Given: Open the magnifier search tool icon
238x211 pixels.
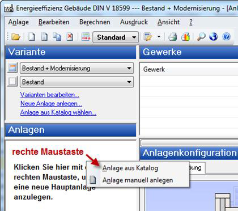Looking at the screenshot, I should point(201,37).
